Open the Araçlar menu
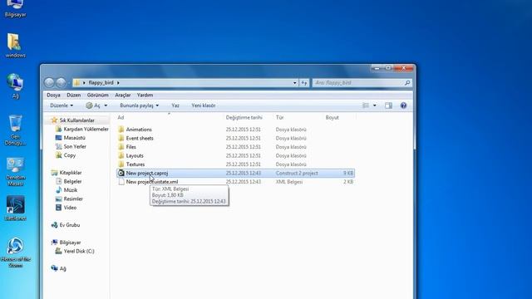 122,95
